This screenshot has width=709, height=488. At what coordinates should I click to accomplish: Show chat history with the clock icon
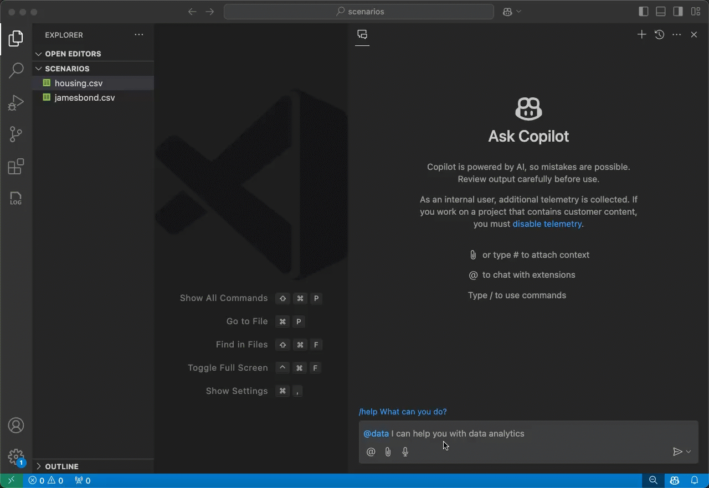[659, 34]
